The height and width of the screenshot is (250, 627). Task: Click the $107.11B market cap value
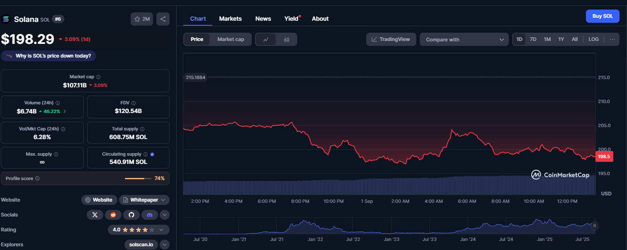(75, 85)
